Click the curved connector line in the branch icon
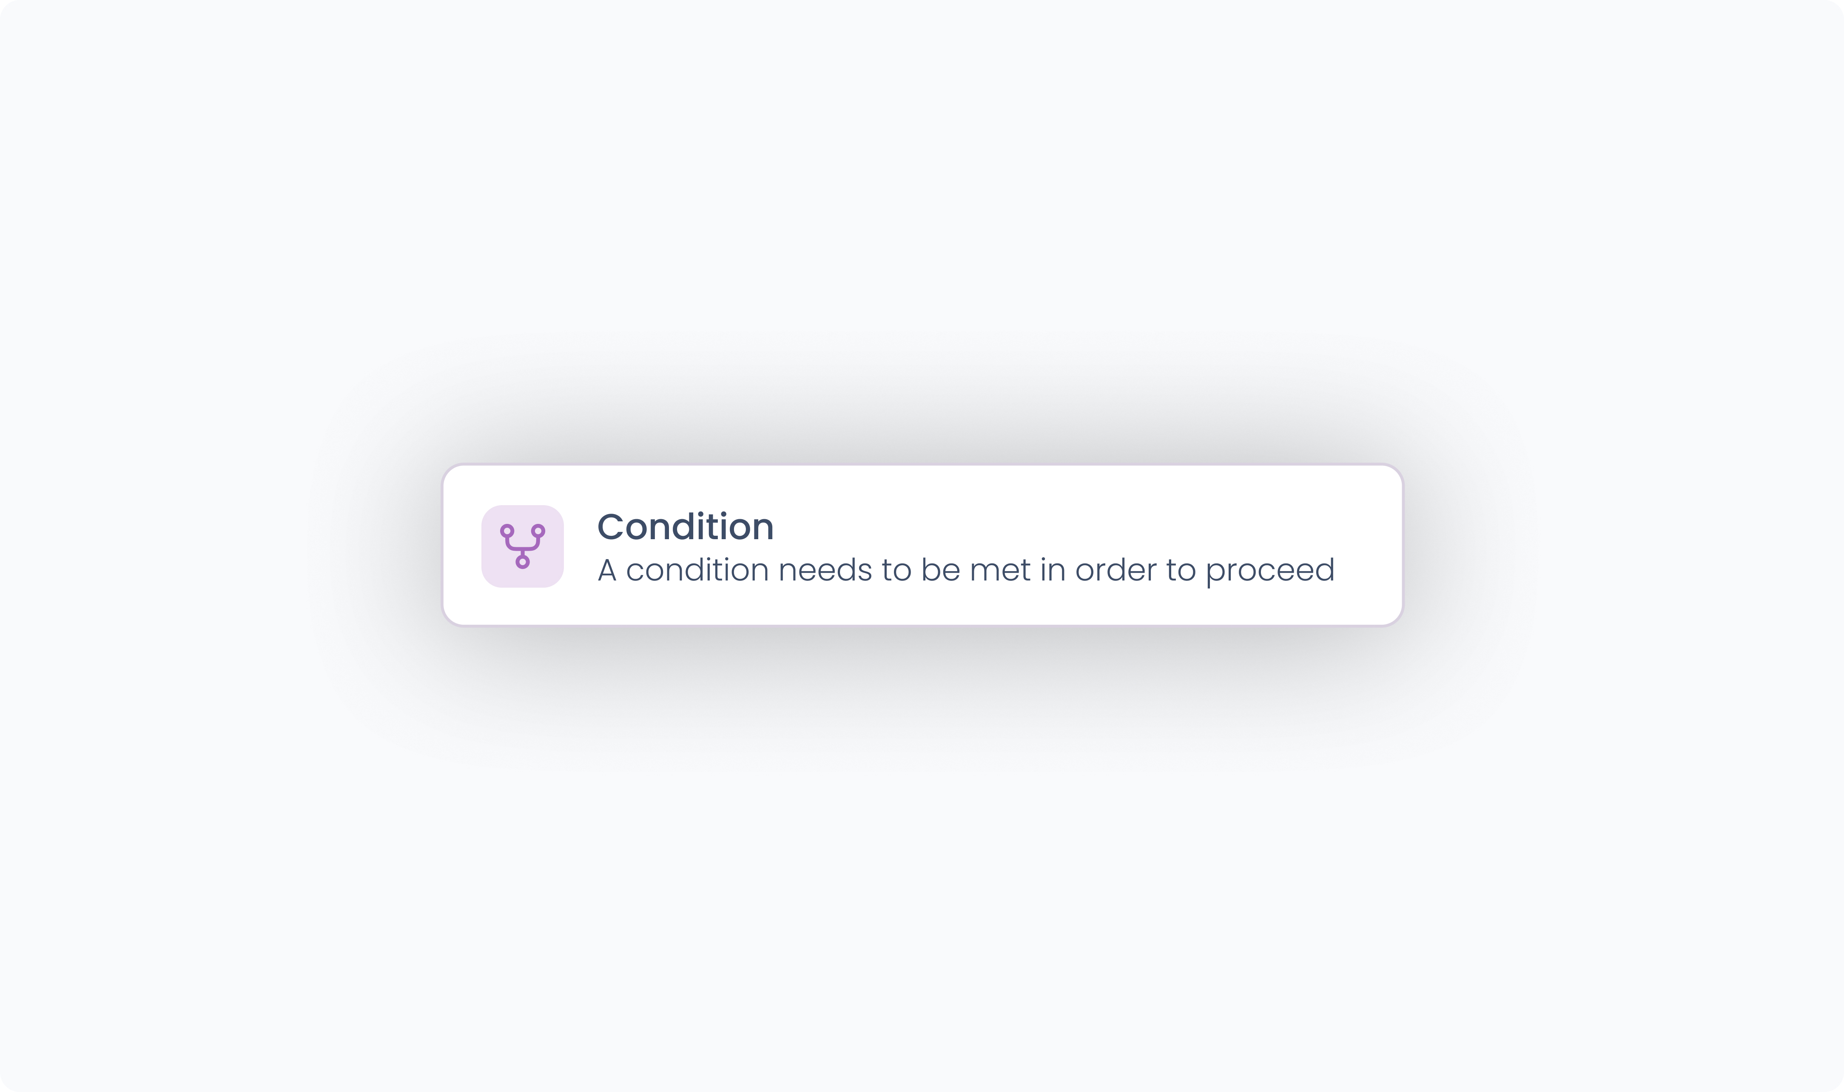This screenshot has width=1844, height=1092. 522,547
